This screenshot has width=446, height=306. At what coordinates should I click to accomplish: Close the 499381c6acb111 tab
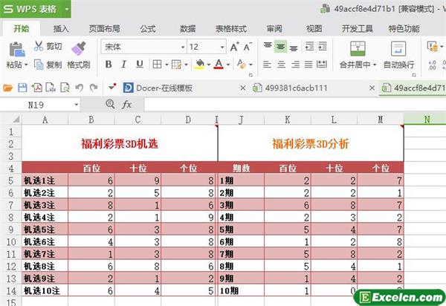pos(372,88)
